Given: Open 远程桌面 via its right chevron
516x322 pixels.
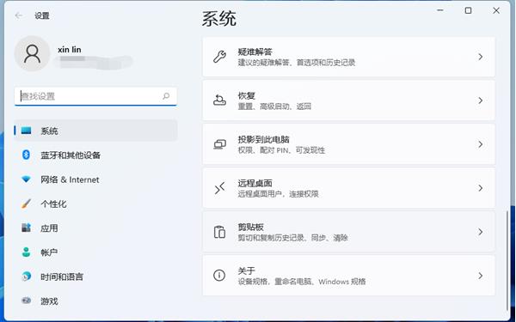Looking at the screenshot, I should [x=481, y=188].
